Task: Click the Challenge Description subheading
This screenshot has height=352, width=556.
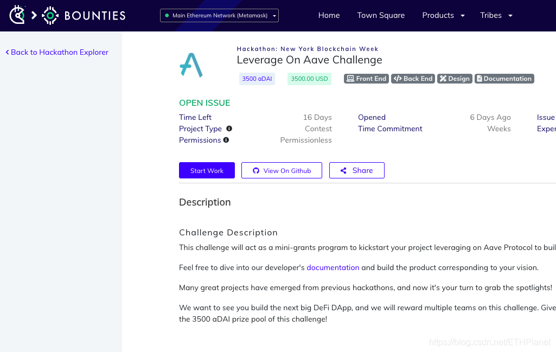Action: 228,233
